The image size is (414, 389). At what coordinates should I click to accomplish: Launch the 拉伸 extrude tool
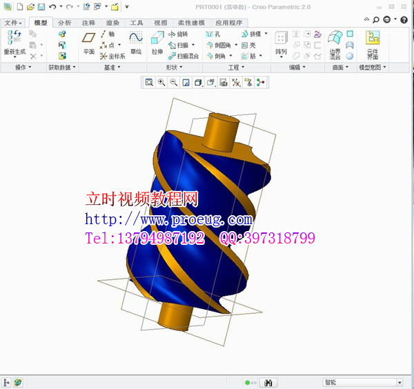(x=157, y=43)
